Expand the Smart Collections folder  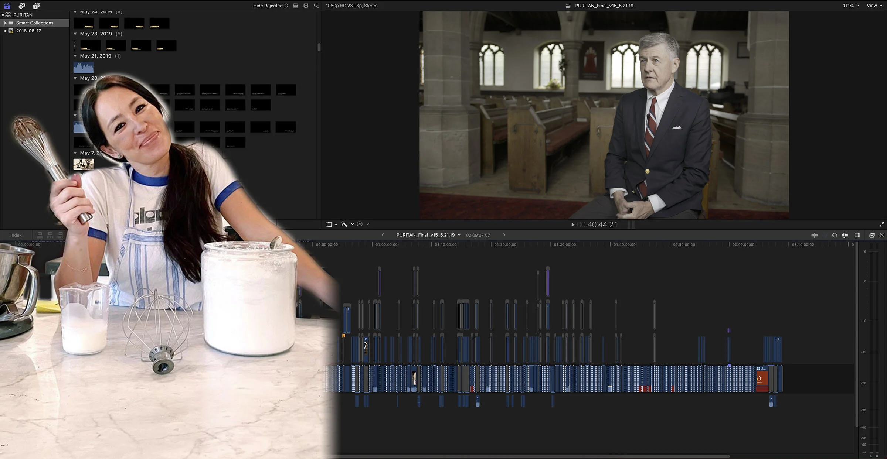6,23
